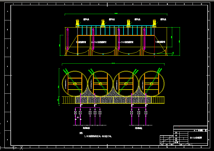Select the outer height dimension right of elevation view
The width and height of the screenshot is (214, 151).
tap(180, 41)
